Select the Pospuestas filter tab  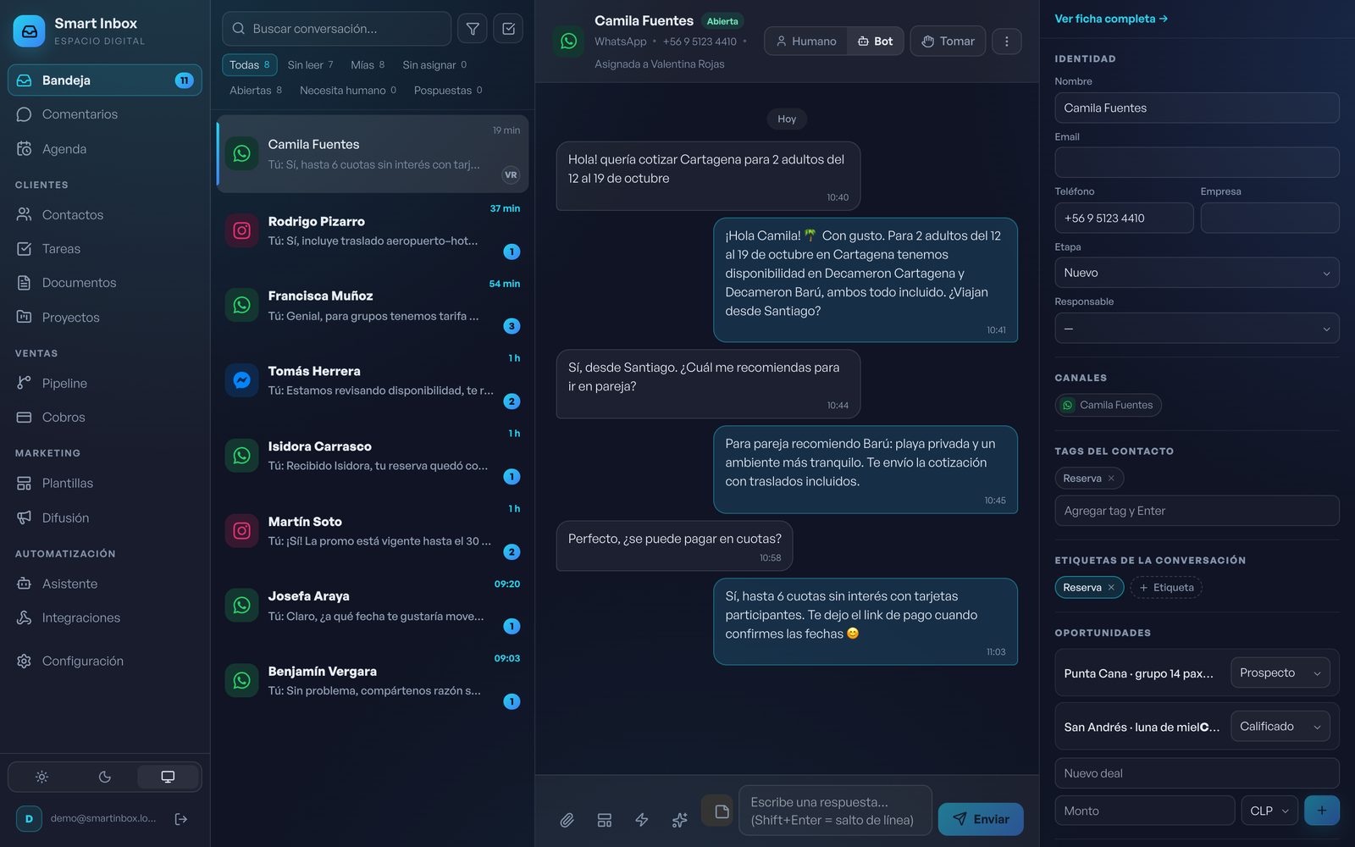click(448, 91)
